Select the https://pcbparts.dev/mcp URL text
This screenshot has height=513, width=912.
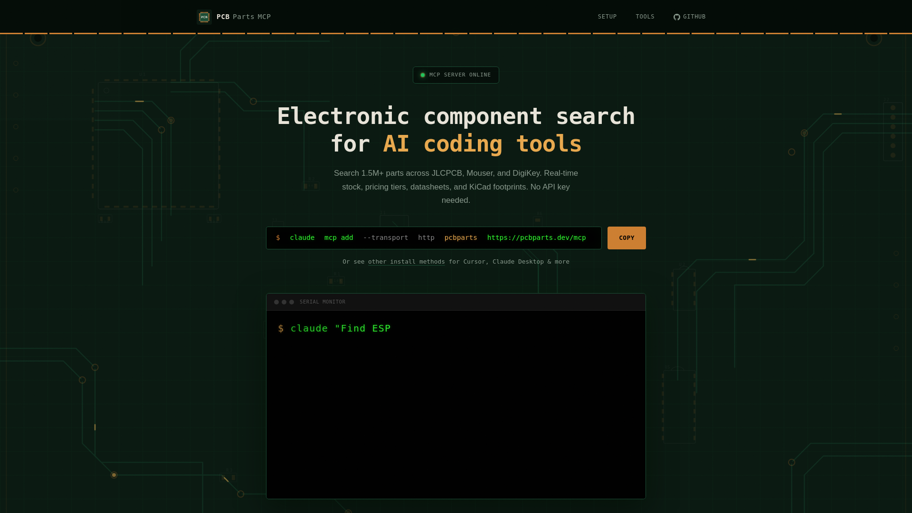tap(537, 237)
